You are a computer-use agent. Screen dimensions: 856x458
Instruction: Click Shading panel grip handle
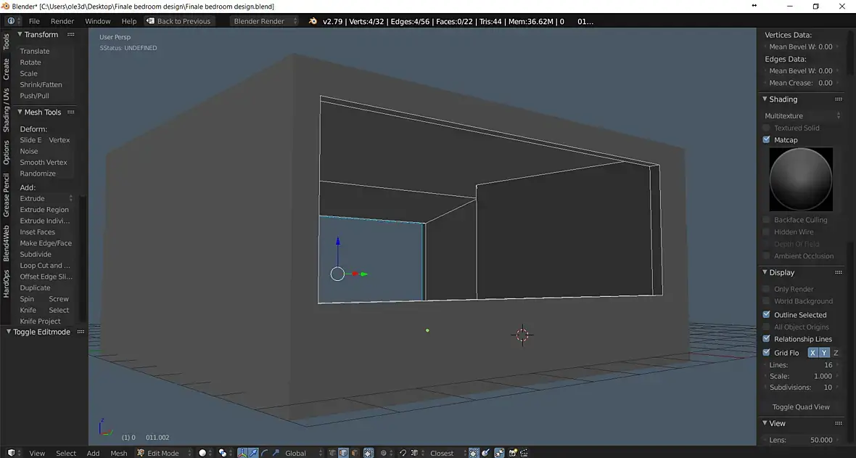(x=839, y=99)
